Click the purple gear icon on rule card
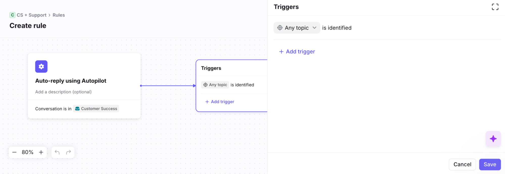 pyautogui.click(x=41, y=67)
